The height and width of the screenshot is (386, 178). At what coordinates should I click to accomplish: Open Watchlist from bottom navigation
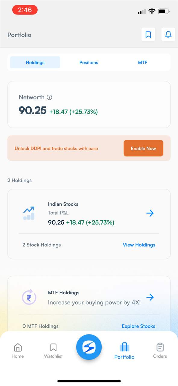pyautogui.click(x=53, y=351)
